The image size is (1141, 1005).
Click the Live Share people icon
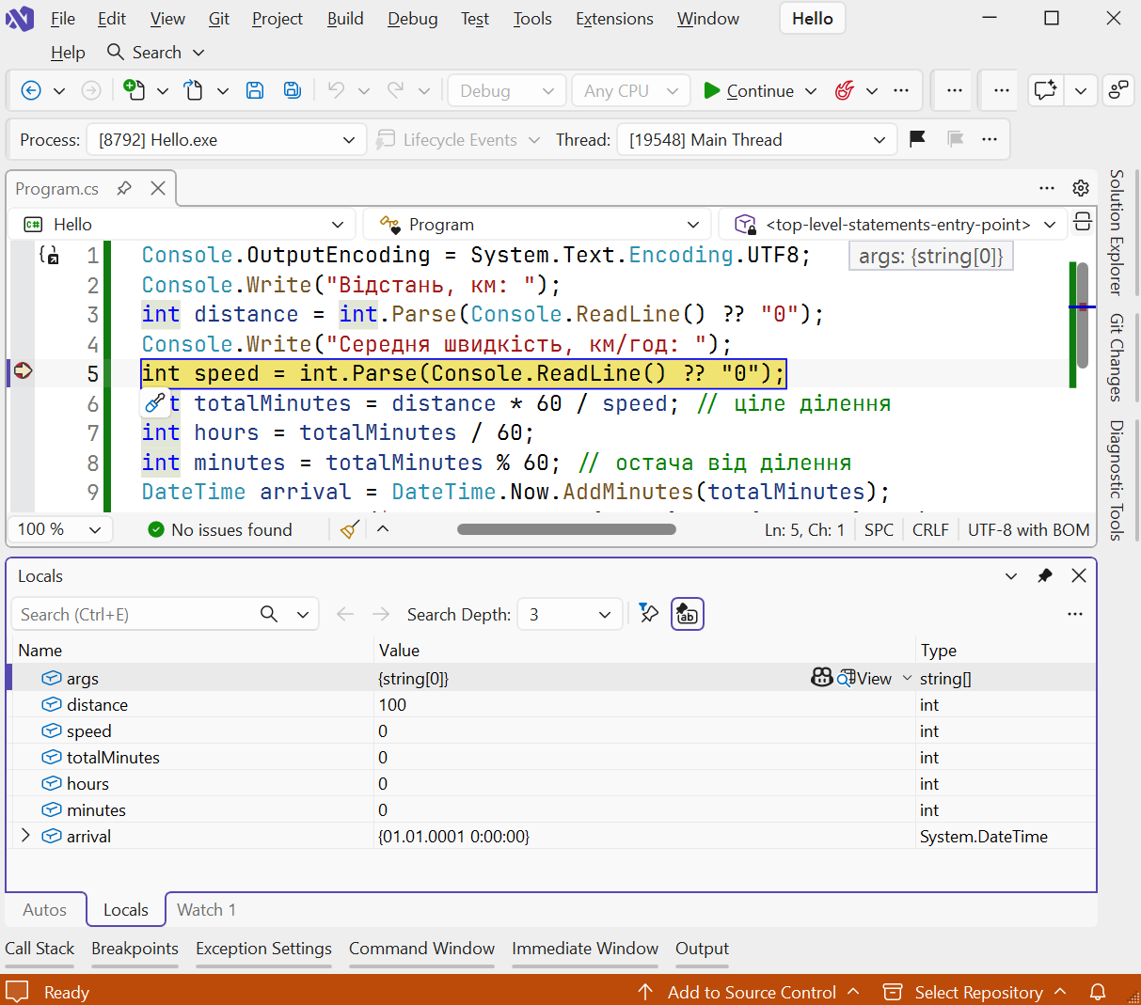(x=1117, y=90)
